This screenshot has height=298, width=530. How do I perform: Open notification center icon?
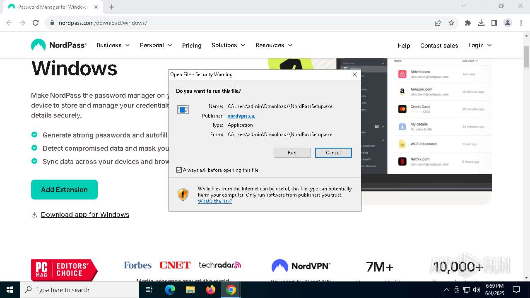coord(516,290)
